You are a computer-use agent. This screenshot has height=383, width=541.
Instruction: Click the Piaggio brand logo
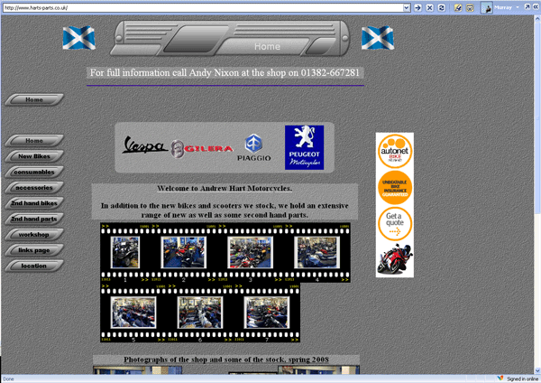coord(254,147)
